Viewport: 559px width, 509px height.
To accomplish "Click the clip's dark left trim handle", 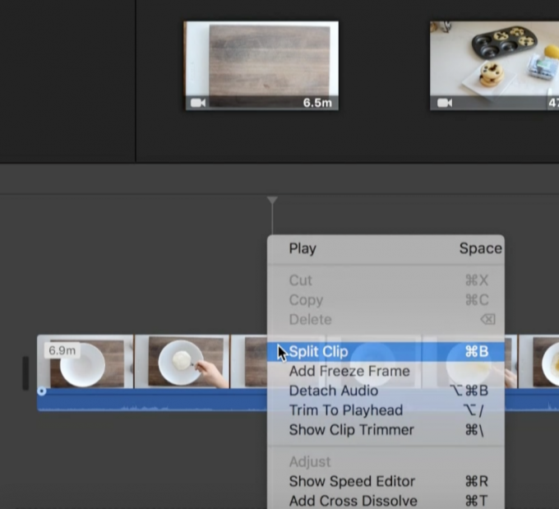I will pos(25,373).
